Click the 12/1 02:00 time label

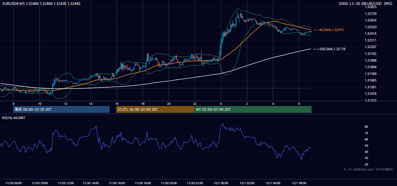(247, 183)
